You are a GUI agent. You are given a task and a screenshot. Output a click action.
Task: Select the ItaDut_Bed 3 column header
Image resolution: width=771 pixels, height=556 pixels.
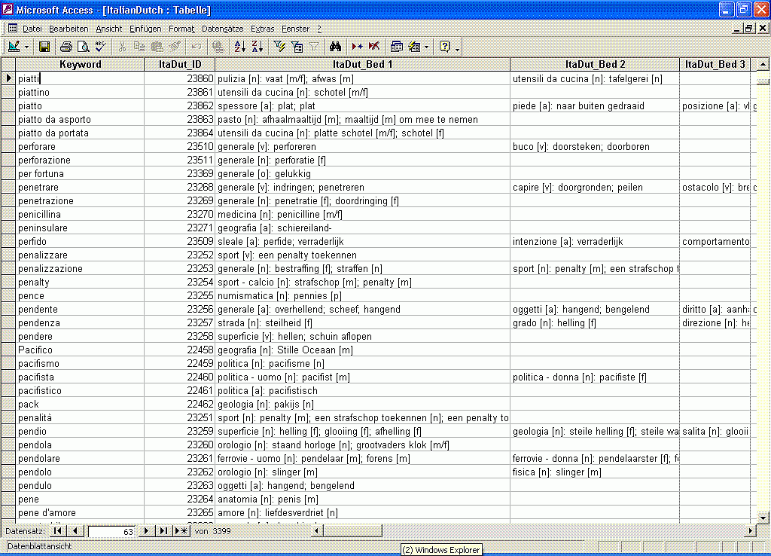[x=715, y=64]
